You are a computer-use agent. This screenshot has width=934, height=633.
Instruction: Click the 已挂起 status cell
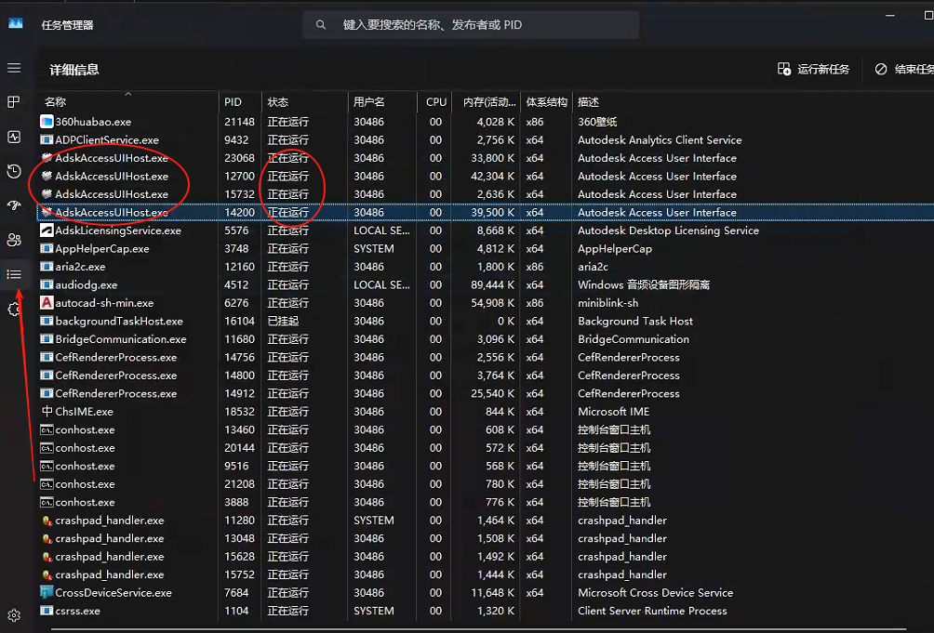pyautogui.click(x=283, y=322)
